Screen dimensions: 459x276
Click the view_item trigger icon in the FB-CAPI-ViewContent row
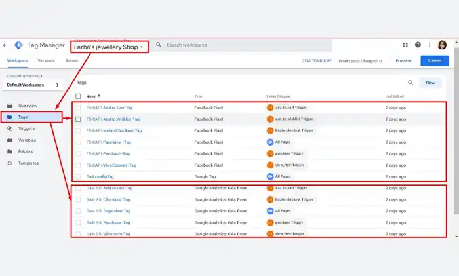point(270,165)
